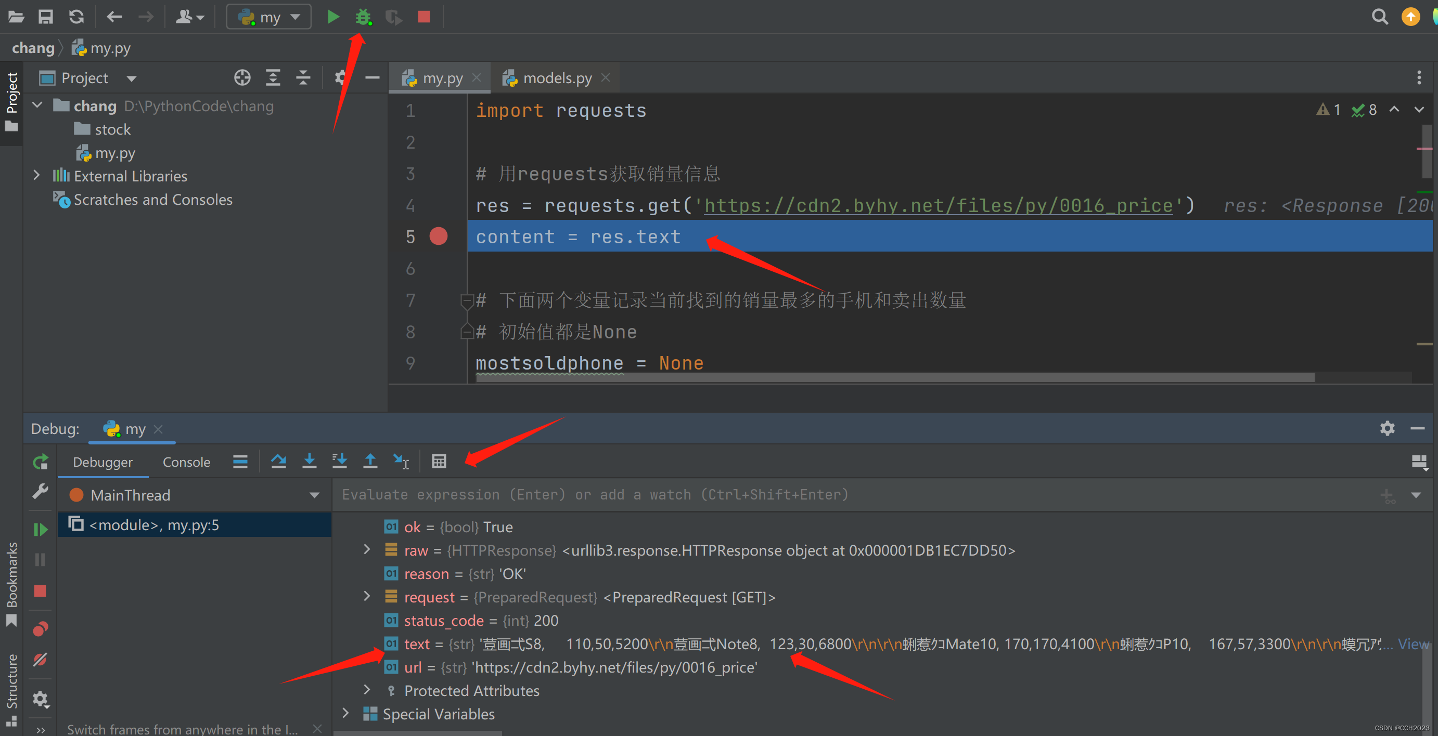Remove the breakpoint on line 5
The width and height of the screenshot is (1438, 736).
point(438,236)
